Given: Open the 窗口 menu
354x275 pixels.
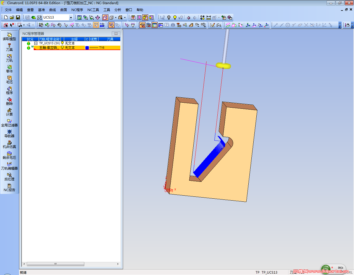Looking at the screenshot, I should tap(129, 10).
